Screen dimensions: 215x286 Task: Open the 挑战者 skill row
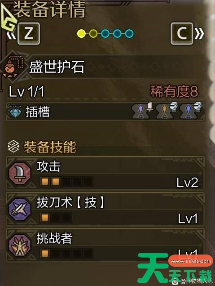pyautogui.click(x=105, y=245)
